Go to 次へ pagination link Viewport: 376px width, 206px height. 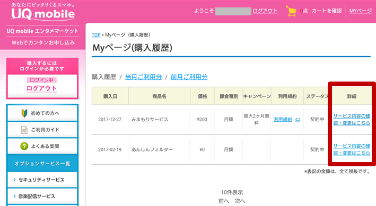point(240,201)
